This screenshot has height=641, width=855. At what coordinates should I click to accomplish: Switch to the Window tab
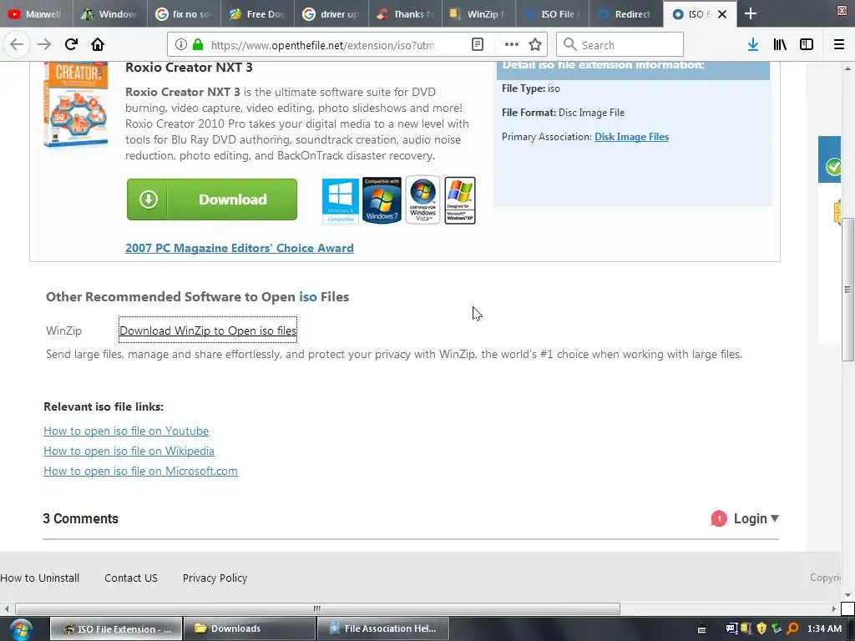point(110,14)
